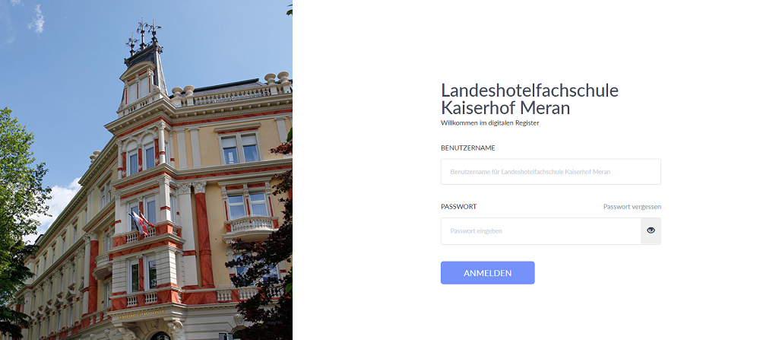Click the PASSWORT label
The width and height of the screenshot is (760, 340).
(459, 207)
